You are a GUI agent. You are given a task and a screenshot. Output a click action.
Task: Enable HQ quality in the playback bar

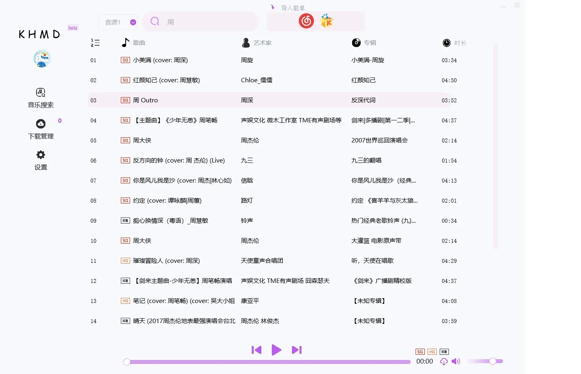(431, 351)
